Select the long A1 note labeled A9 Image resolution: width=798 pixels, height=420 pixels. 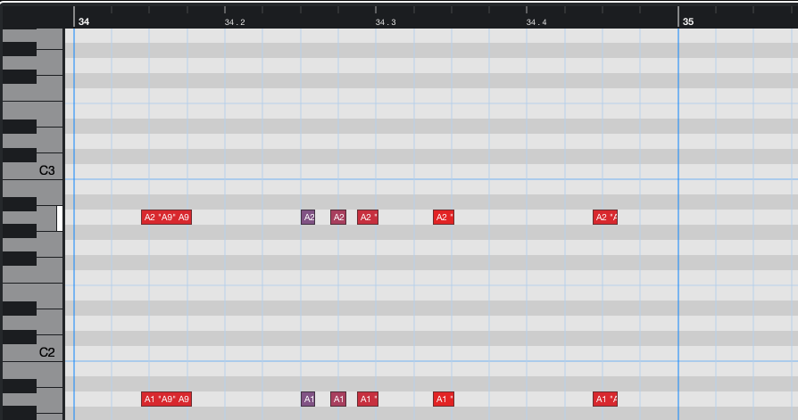pos(166,399)
